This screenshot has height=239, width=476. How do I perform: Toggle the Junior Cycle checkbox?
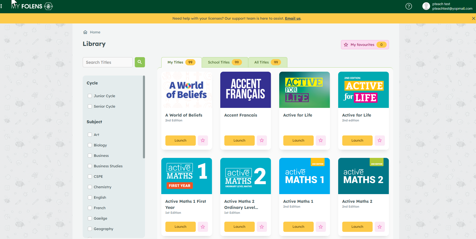[90, 96]
